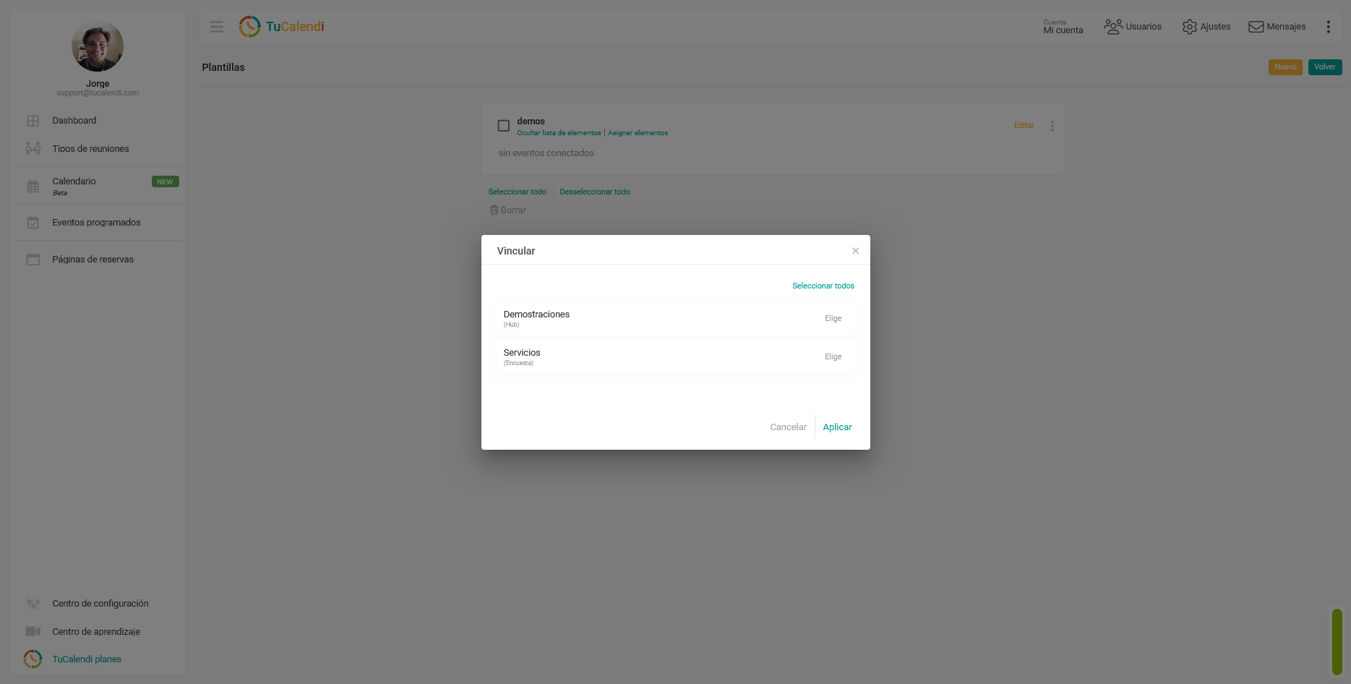Open the Ajustes gear icon
This screenshot has width=1351, height=684.
pos(1189,27)
